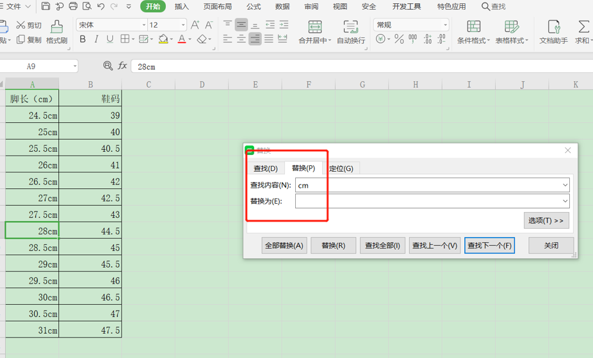Open Print Preview icon
593x358 pixels.
[87, 6]
